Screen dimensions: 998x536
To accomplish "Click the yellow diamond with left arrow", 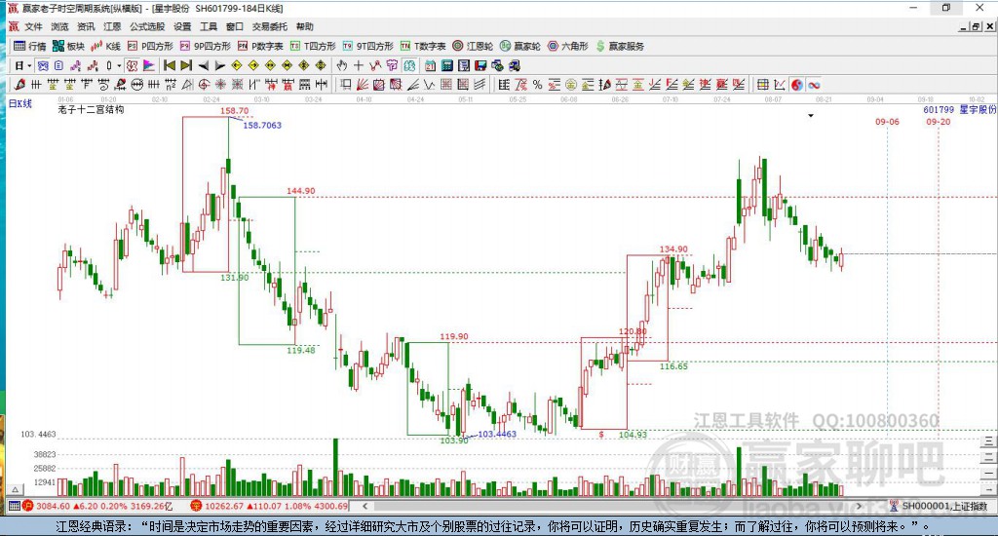I will (x=237, y=65).
